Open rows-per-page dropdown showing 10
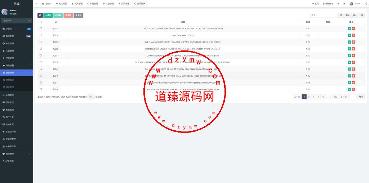This screenshot has width=369, height=183. [x=91, y=97]
